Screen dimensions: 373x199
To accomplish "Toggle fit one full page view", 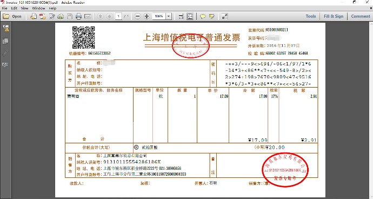I will 190,16.
